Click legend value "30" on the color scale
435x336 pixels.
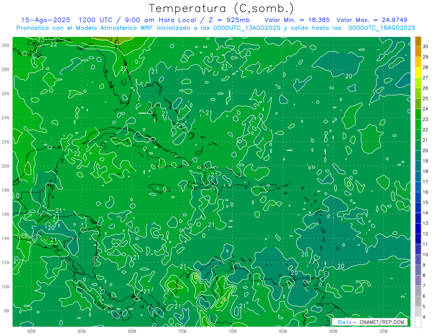point(426,46)
